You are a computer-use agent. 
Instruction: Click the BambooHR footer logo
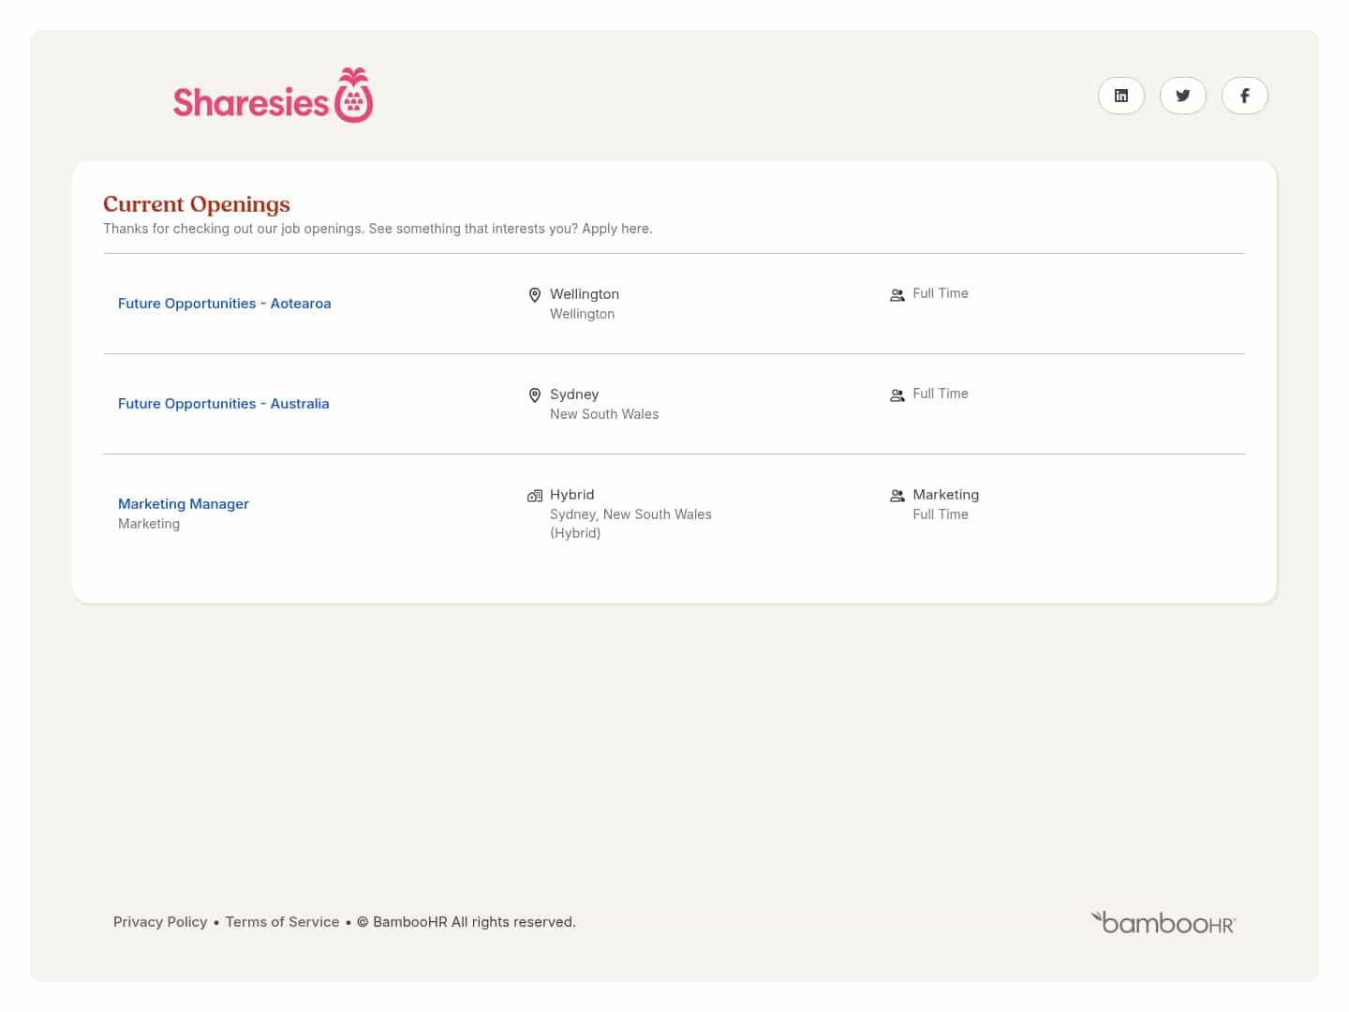pyautogui.click(x=1164, y=923)
